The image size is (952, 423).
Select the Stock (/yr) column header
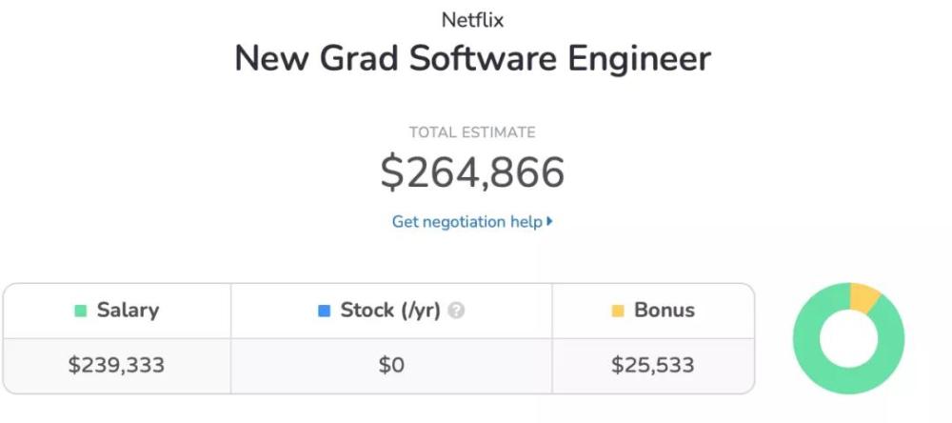click(391, 311)
